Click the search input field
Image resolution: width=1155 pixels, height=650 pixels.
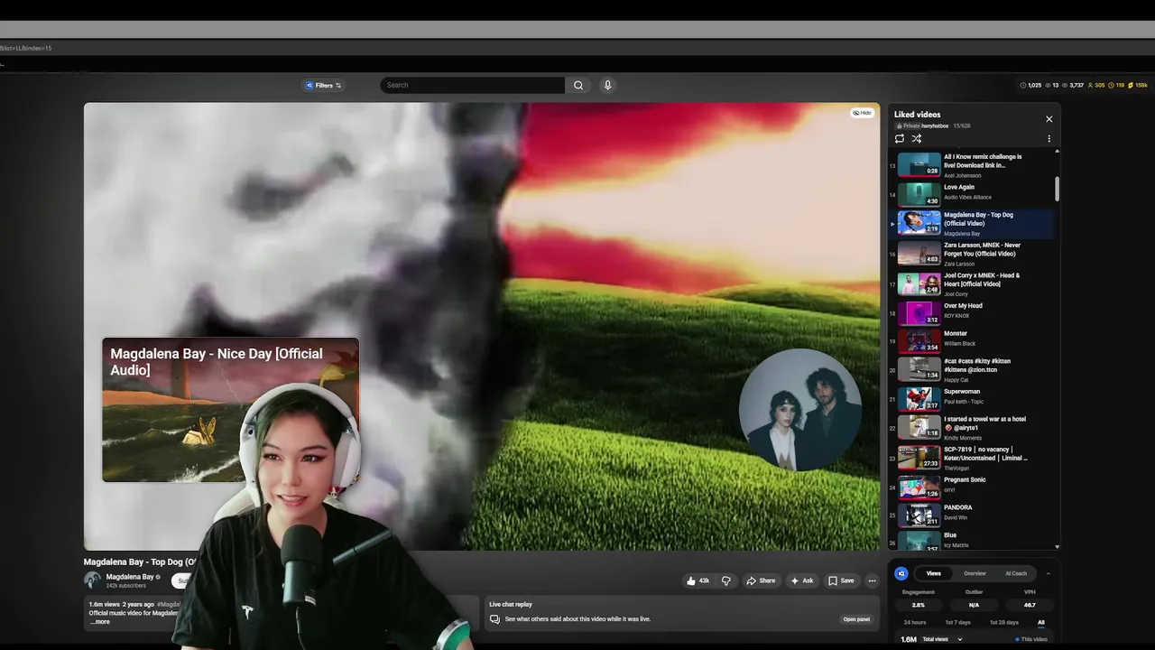point(472,85)
